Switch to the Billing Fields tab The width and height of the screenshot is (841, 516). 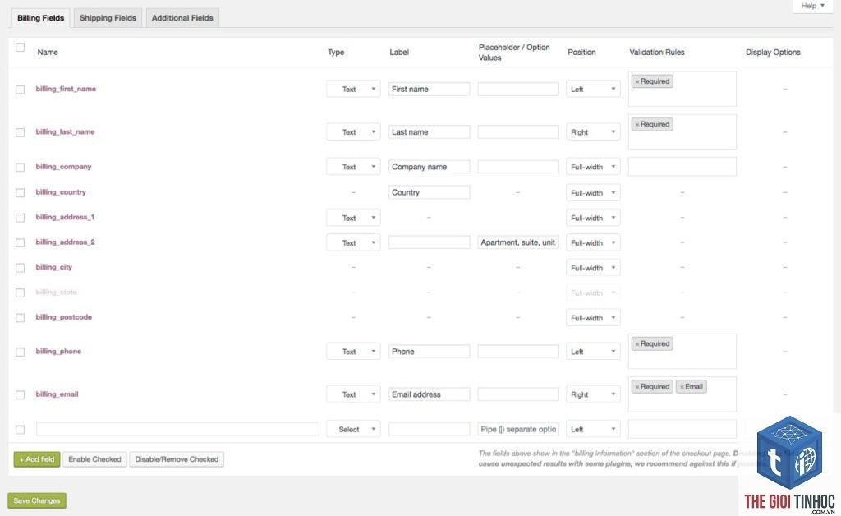tap(41, 18)
